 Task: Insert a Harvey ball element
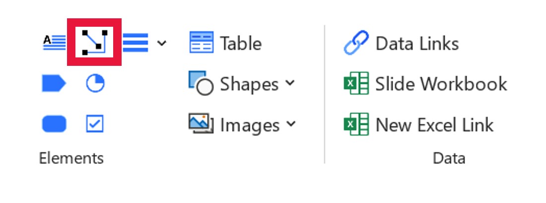(95, 84)
